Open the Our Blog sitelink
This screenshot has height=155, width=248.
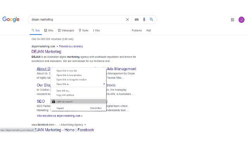point(44,85)
